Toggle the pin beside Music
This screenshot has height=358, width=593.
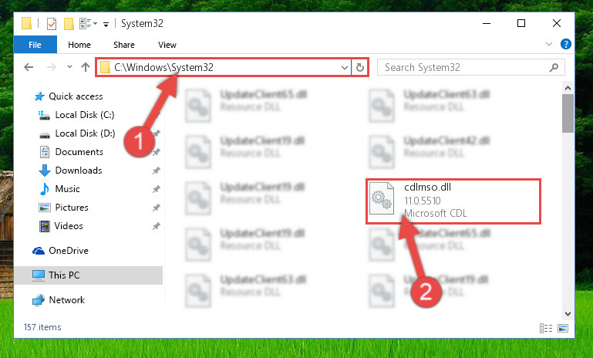click(x=157, y=189)
